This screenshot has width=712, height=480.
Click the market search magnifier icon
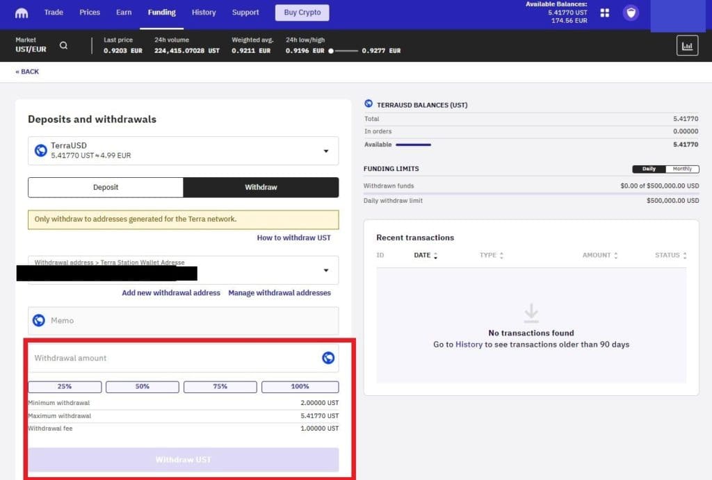pyautogui.click(x=63, y=45)
